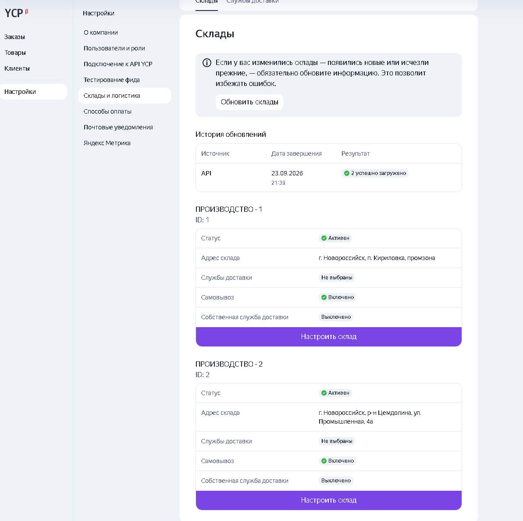Click the Дата завершения column header
Screen dimensions: 523x521
[296, 154]
